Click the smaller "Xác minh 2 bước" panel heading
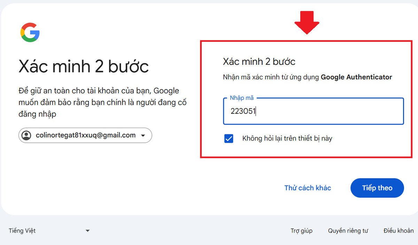 [x=259, y=62]
